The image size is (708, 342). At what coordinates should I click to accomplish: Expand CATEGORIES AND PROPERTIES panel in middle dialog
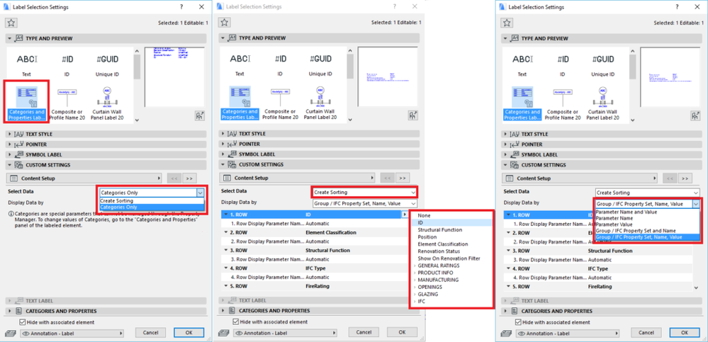point(319,310)
